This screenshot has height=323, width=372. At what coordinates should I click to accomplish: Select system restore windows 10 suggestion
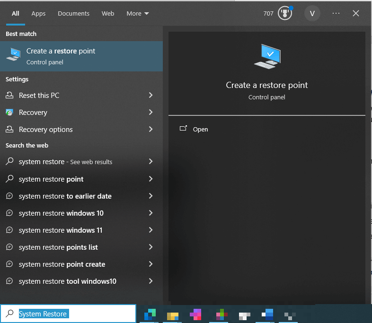(81, 213)
